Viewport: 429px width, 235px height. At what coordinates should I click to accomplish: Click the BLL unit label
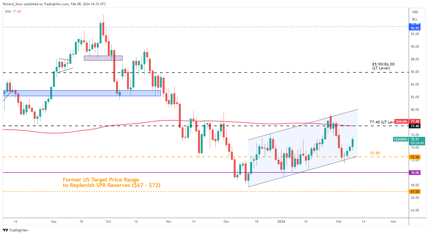tap(415, 19)
